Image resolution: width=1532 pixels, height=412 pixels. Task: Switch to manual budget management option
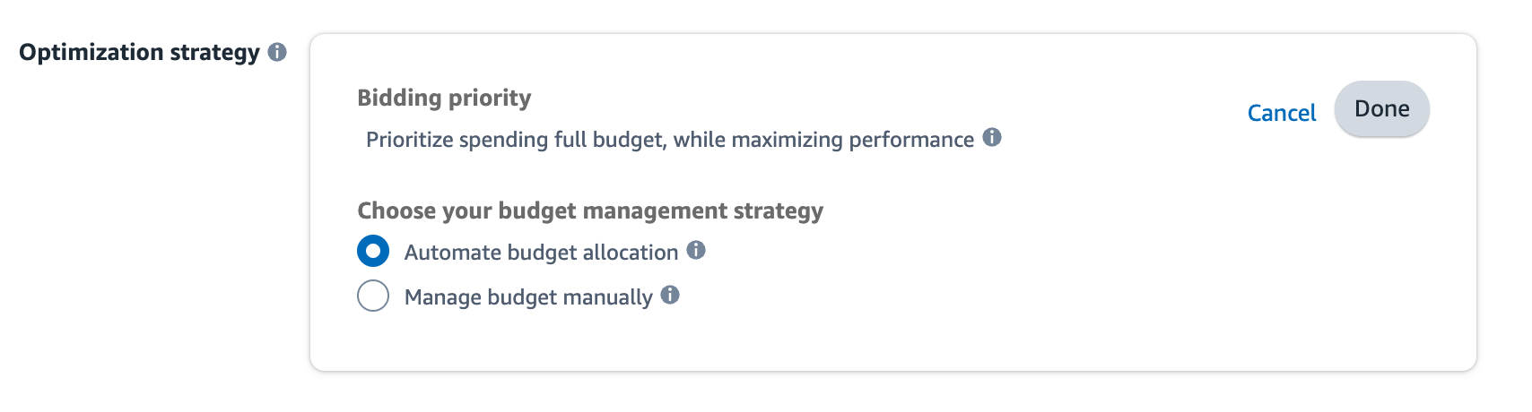pyautogui.click(x=373, y=296)
